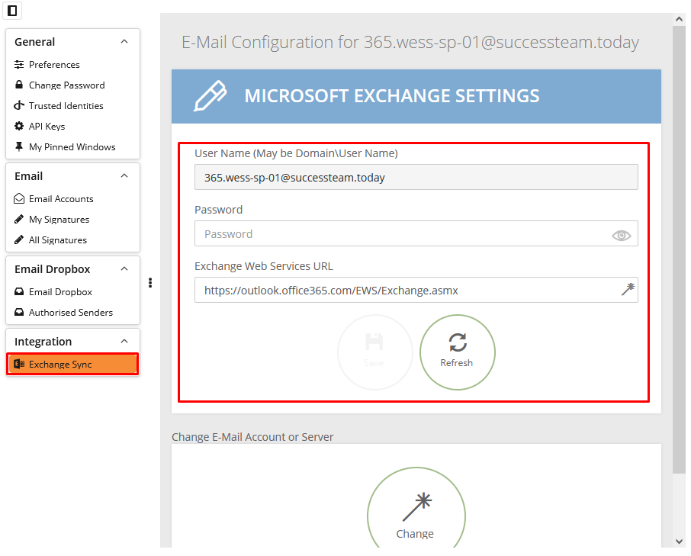Click the vertical scrollbar thumb
The width and height of the screenshot is (691, 556).
[679, 250]
